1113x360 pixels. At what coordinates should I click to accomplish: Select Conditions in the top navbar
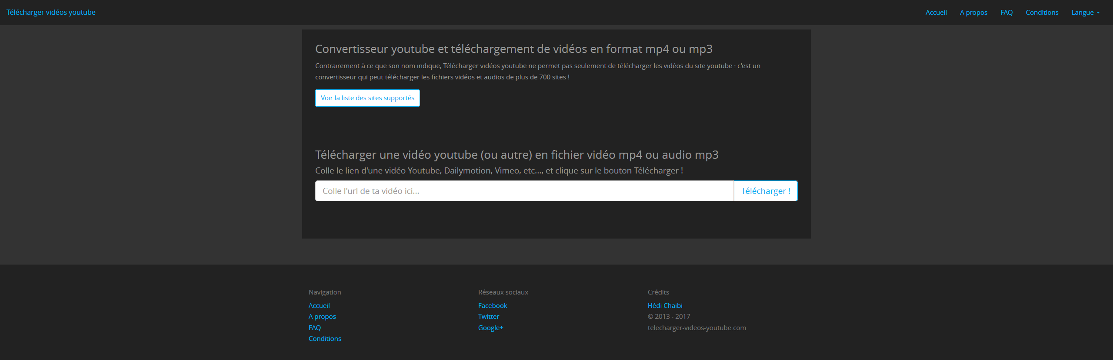pyautogui.click(x=1042, y=12)
